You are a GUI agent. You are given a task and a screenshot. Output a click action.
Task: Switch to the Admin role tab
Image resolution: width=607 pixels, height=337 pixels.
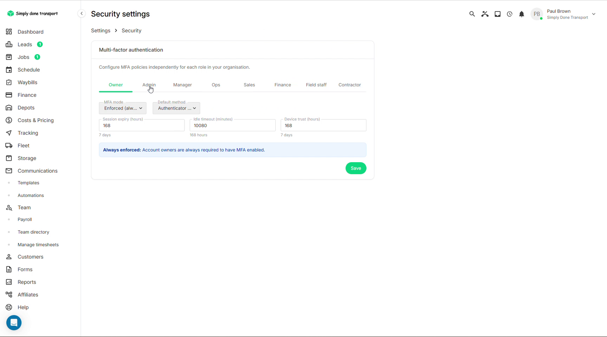pos(149,85)
